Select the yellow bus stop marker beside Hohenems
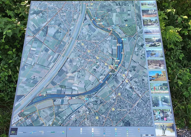The height and width of the screenshot is (137, 191). 113,109
